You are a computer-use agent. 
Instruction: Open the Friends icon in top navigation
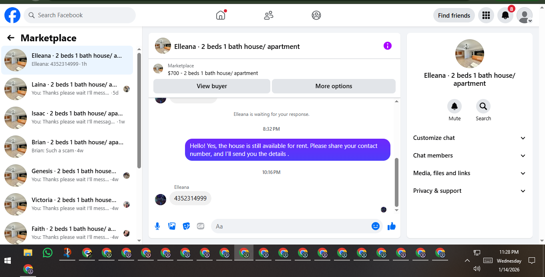tap(269, 15)
